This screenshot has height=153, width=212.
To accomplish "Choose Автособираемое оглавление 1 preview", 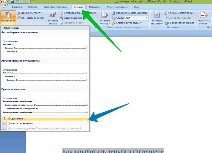I will pyautogui.click(x=45, y=46).
